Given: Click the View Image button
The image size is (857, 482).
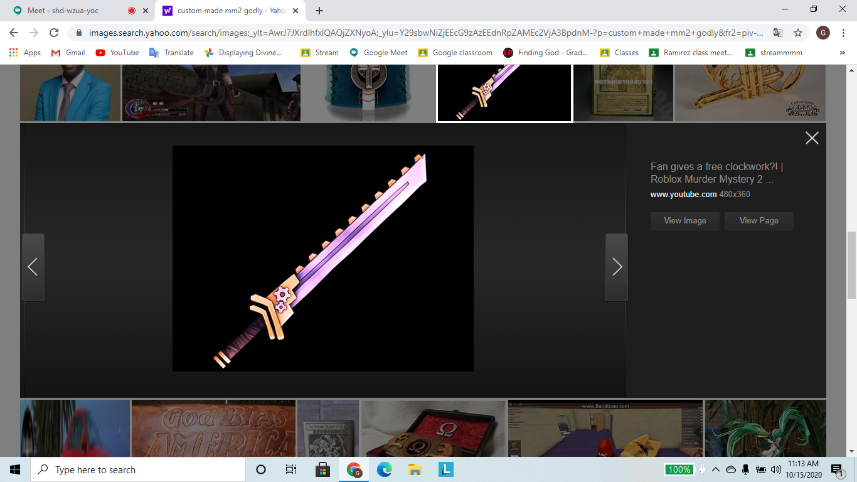Looking at the screenshot, I should pos(685,221).
